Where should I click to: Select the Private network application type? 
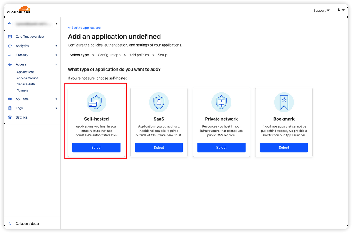pos(221,148)
